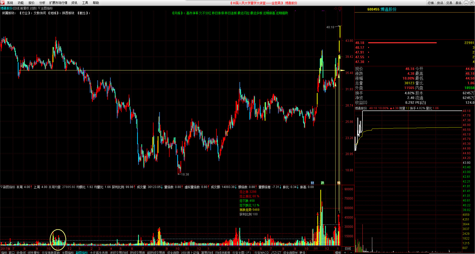Screen dimensions: 475x254
Task: Select the 短线交易用 indicator tab
Action: 137,252
